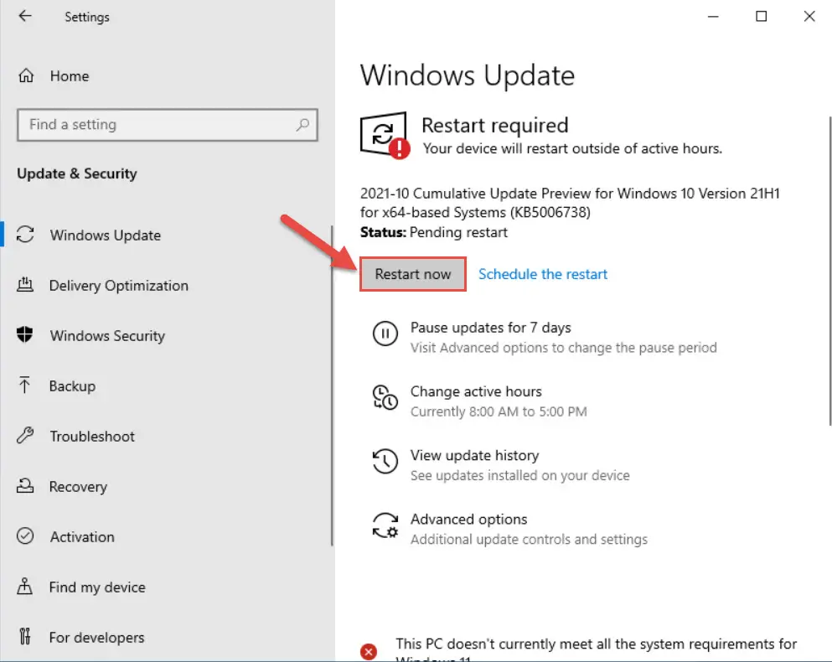The height and width of the screenshot is (662, 832).
Task: Click the 'Restart required' heading
Action: click(x=494, y=126)
